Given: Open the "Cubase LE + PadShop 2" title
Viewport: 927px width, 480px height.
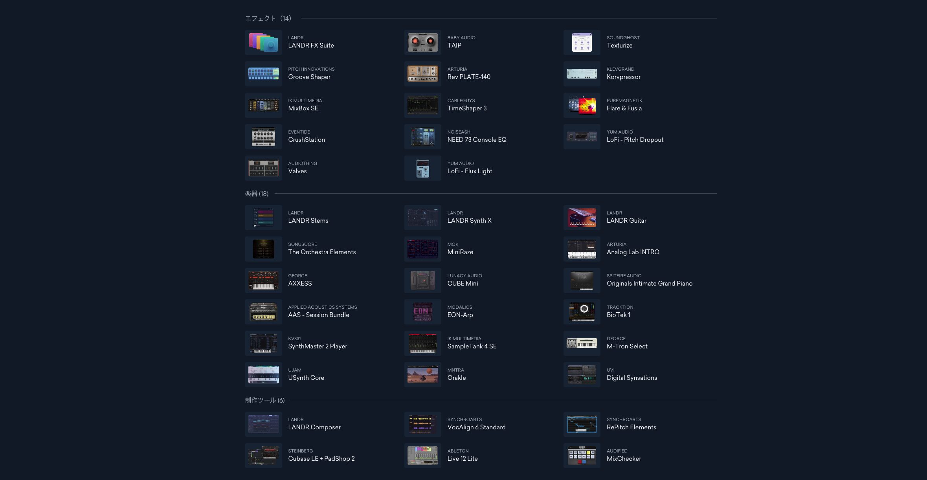Looking at the screenshot, I should point(321,459).
